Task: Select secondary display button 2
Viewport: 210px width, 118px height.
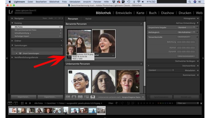Action: tap(16, 103)
